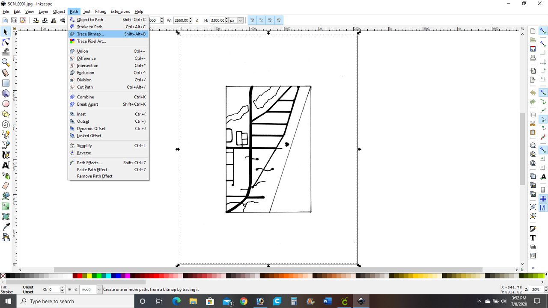548x308 pixels.
Task: Toggle enable snapping button
Action: click(x=543, y=31)
